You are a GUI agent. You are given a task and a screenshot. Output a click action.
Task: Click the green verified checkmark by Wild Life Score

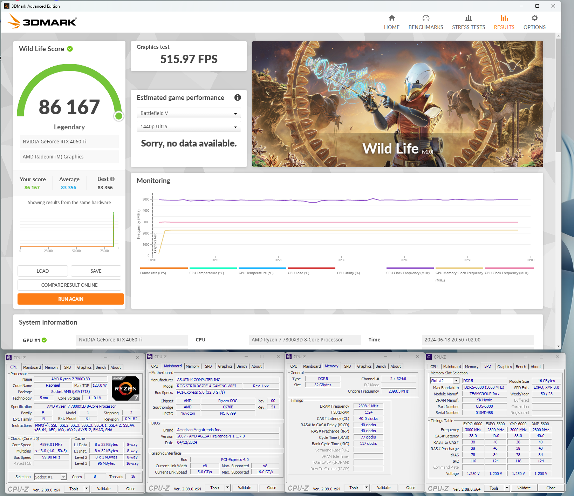click(x=70, y=49)
